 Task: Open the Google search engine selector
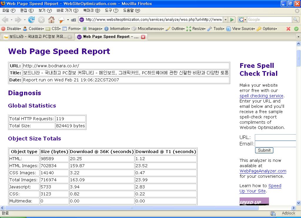click(242, 20)
